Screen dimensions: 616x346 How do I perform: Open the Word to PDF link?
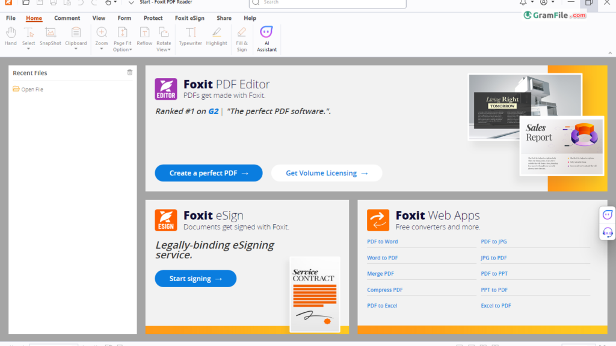pyautogui.click(x=382, y=258)
